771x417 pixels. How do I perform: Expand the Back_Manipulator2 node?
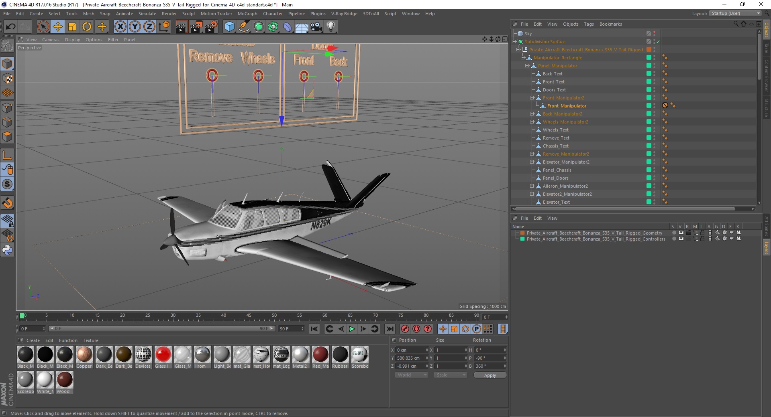532,114
